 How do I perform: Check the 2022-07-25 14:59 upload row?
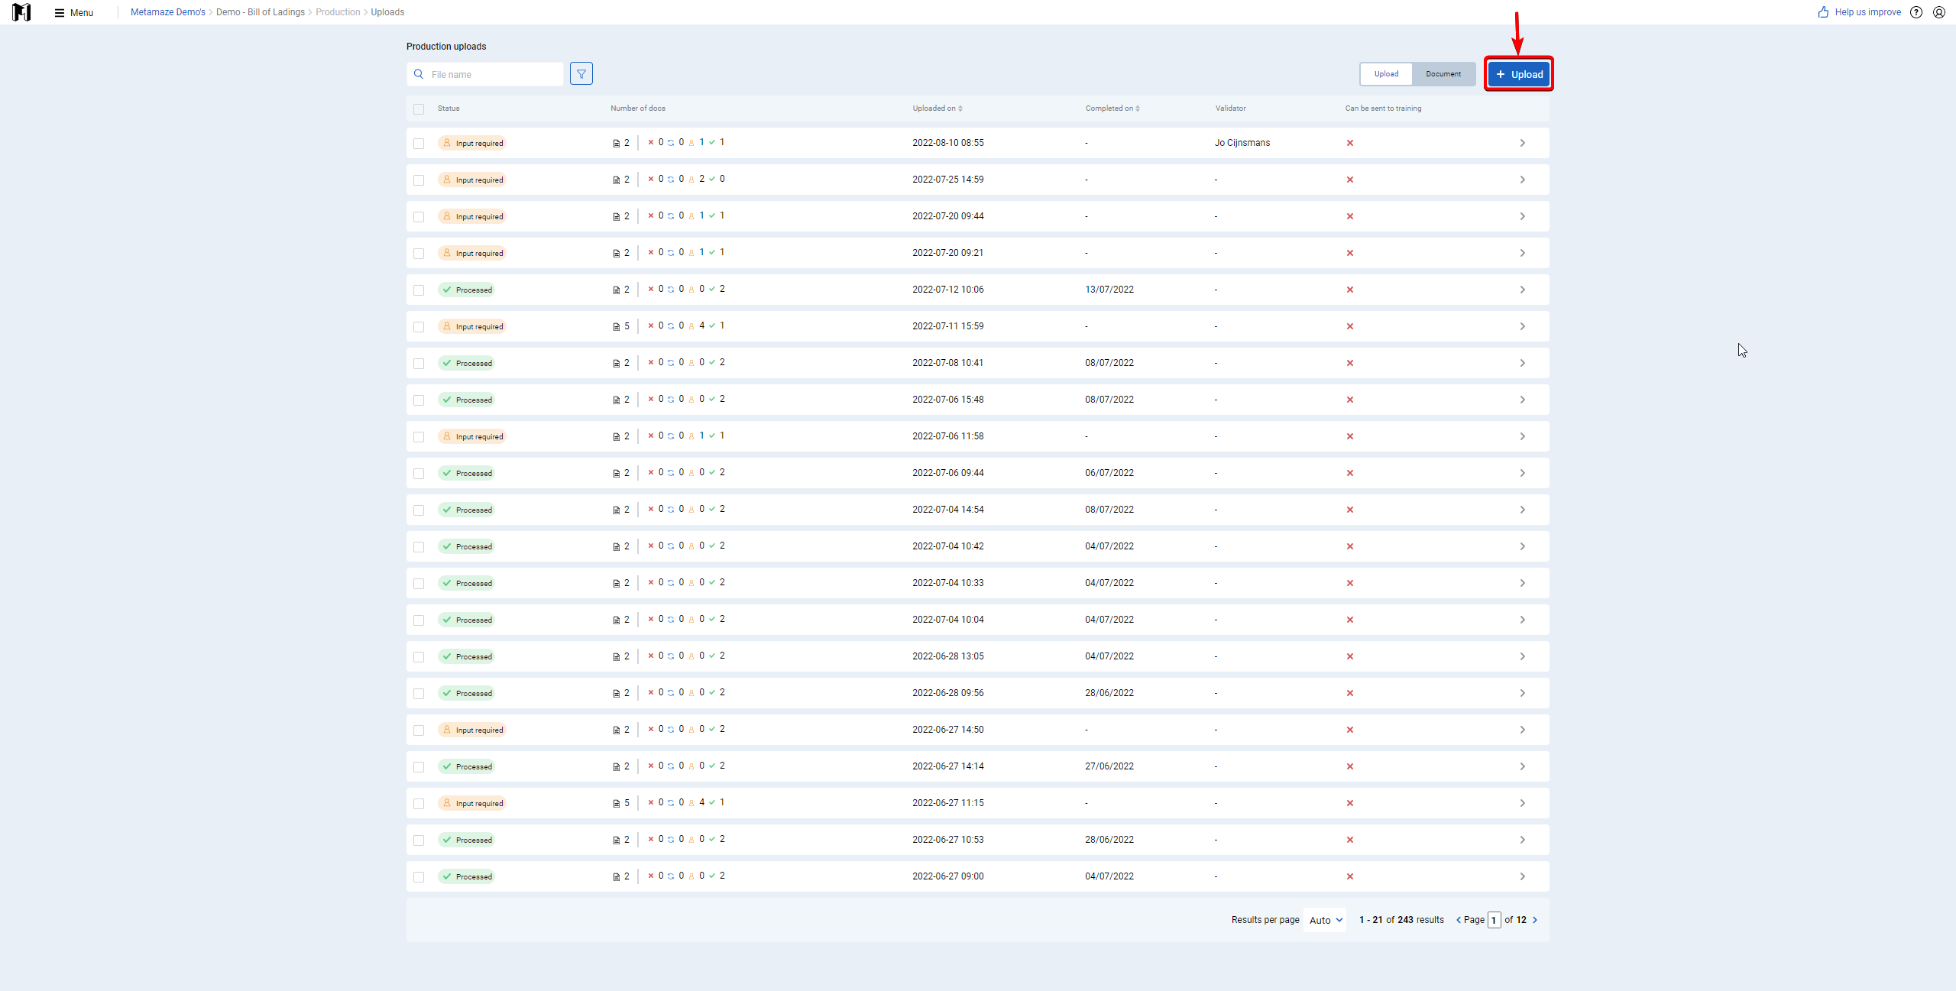tap(419, 180)
